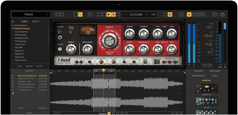The width and height of the screenshot is (238, 115).
Task: Click the SAVE AS button
Action: click(x=29, y=66)
